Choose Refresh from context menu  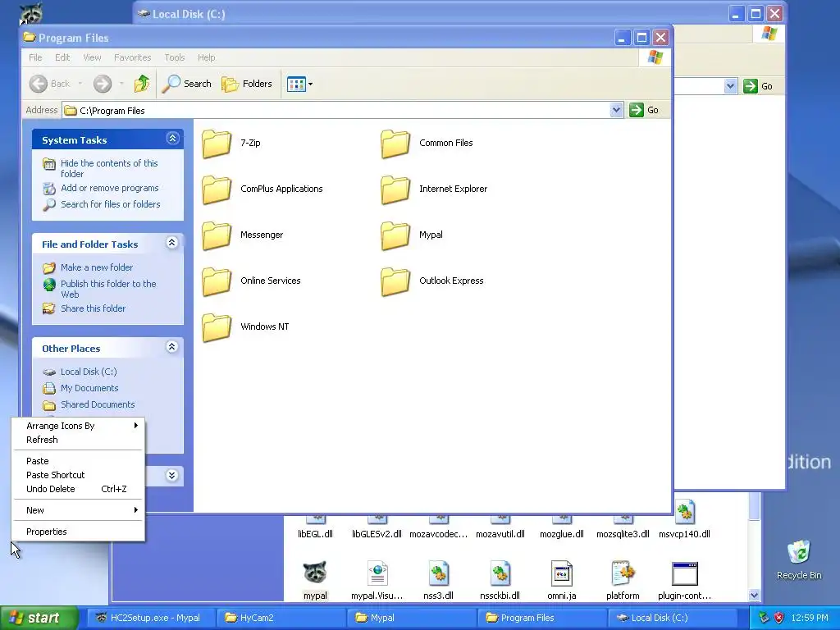(78, 440)
